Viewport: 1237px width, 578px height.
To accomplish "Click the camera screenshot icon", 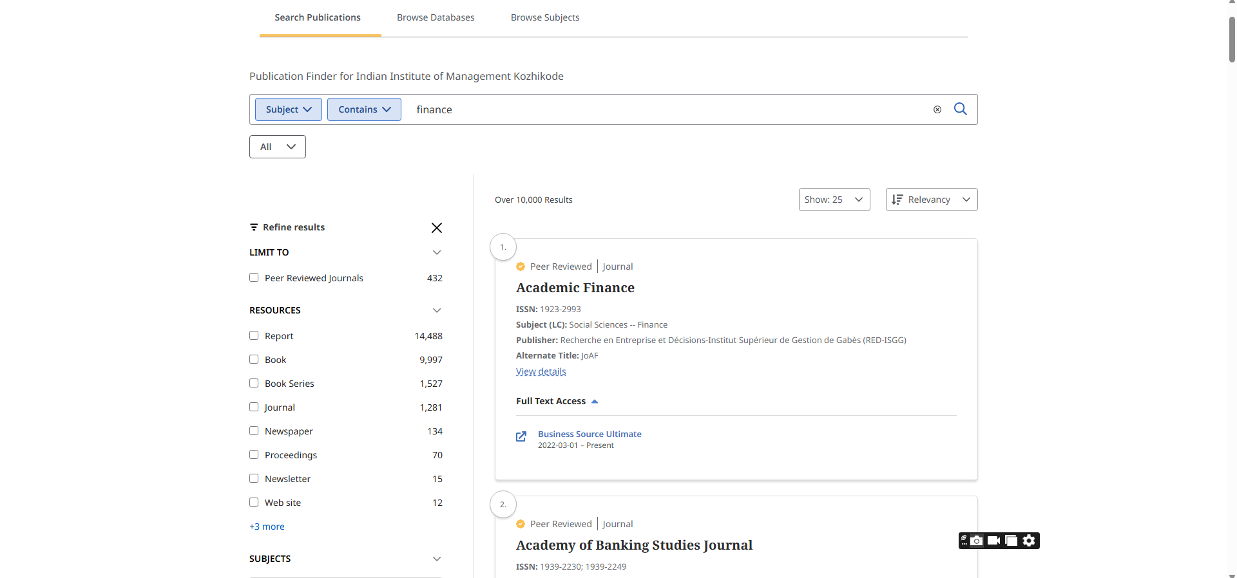I will coord(977,541).
